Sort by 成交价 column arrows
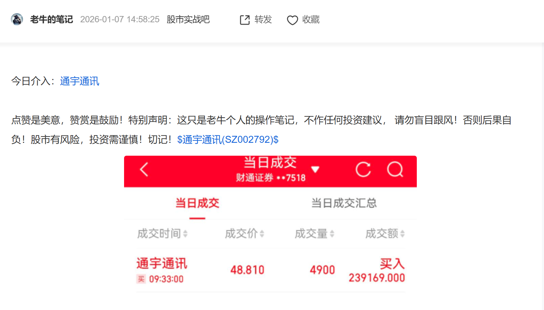This screenshot has height=310, width=544. tap(262, 234)
